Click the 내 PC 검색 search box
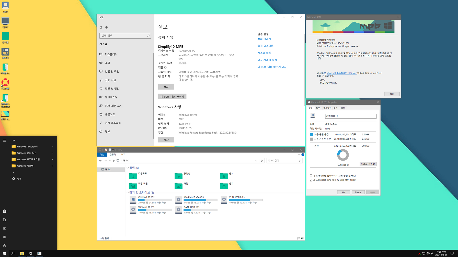Image resolution: width=458 pixels, height=257 pixels. tap(284, 161)
